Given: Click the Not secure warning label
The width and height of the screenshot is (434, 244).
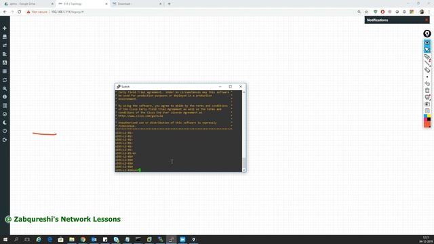Looking at the screenshot, I should 37,12.
